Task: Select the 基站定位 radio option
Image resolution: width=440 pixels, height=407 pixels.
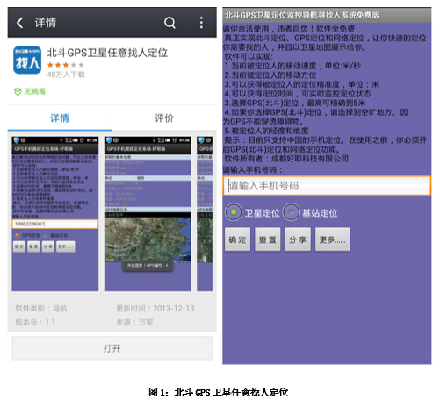Action: 310,212
